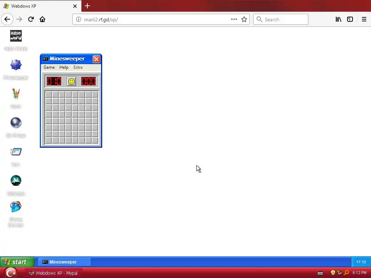
Task: Open the Extra menu in Minesweeper
Action: click(78, 67)
